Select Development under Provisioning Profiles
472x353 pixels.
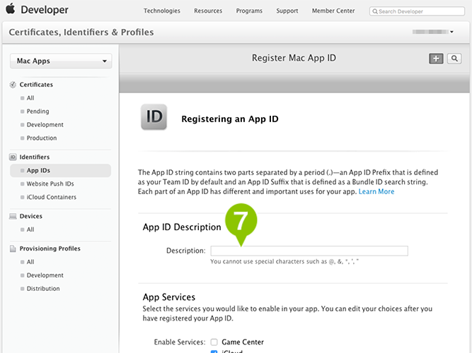click(x=45, y=275)
